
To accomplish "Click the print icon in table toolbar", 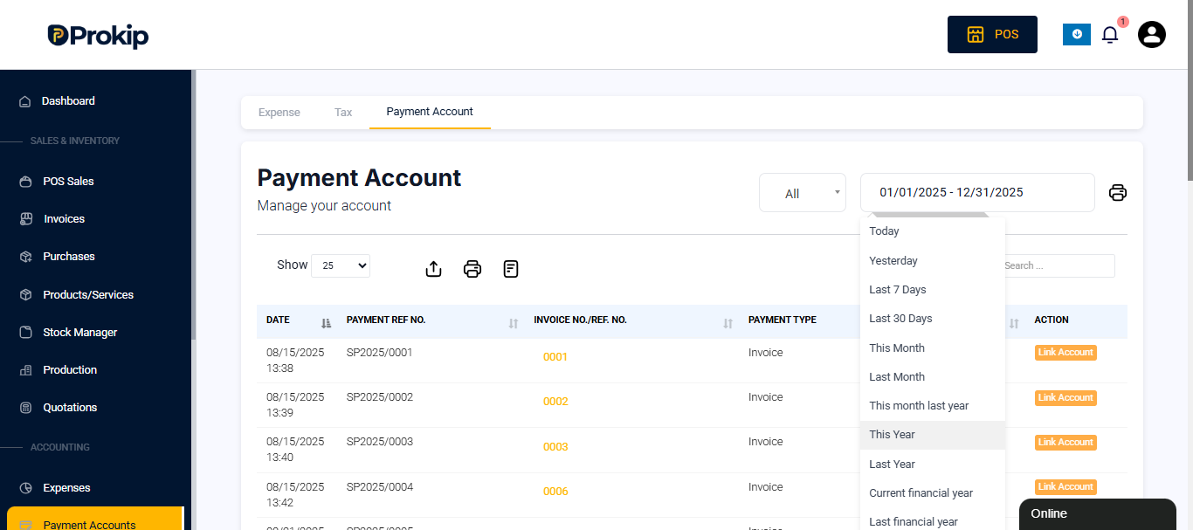I will click(472, 269).
